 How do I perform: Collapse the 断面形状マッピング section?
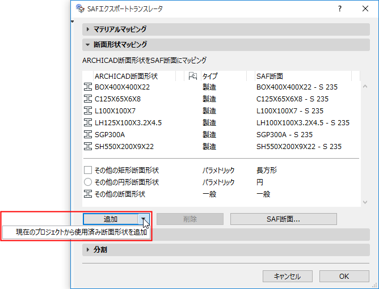[x=88, y=45]
